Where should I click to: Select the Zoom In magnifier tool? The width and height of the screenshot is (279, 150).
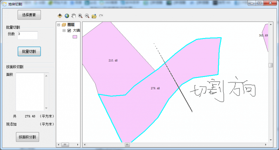click(x=80, y=16)
